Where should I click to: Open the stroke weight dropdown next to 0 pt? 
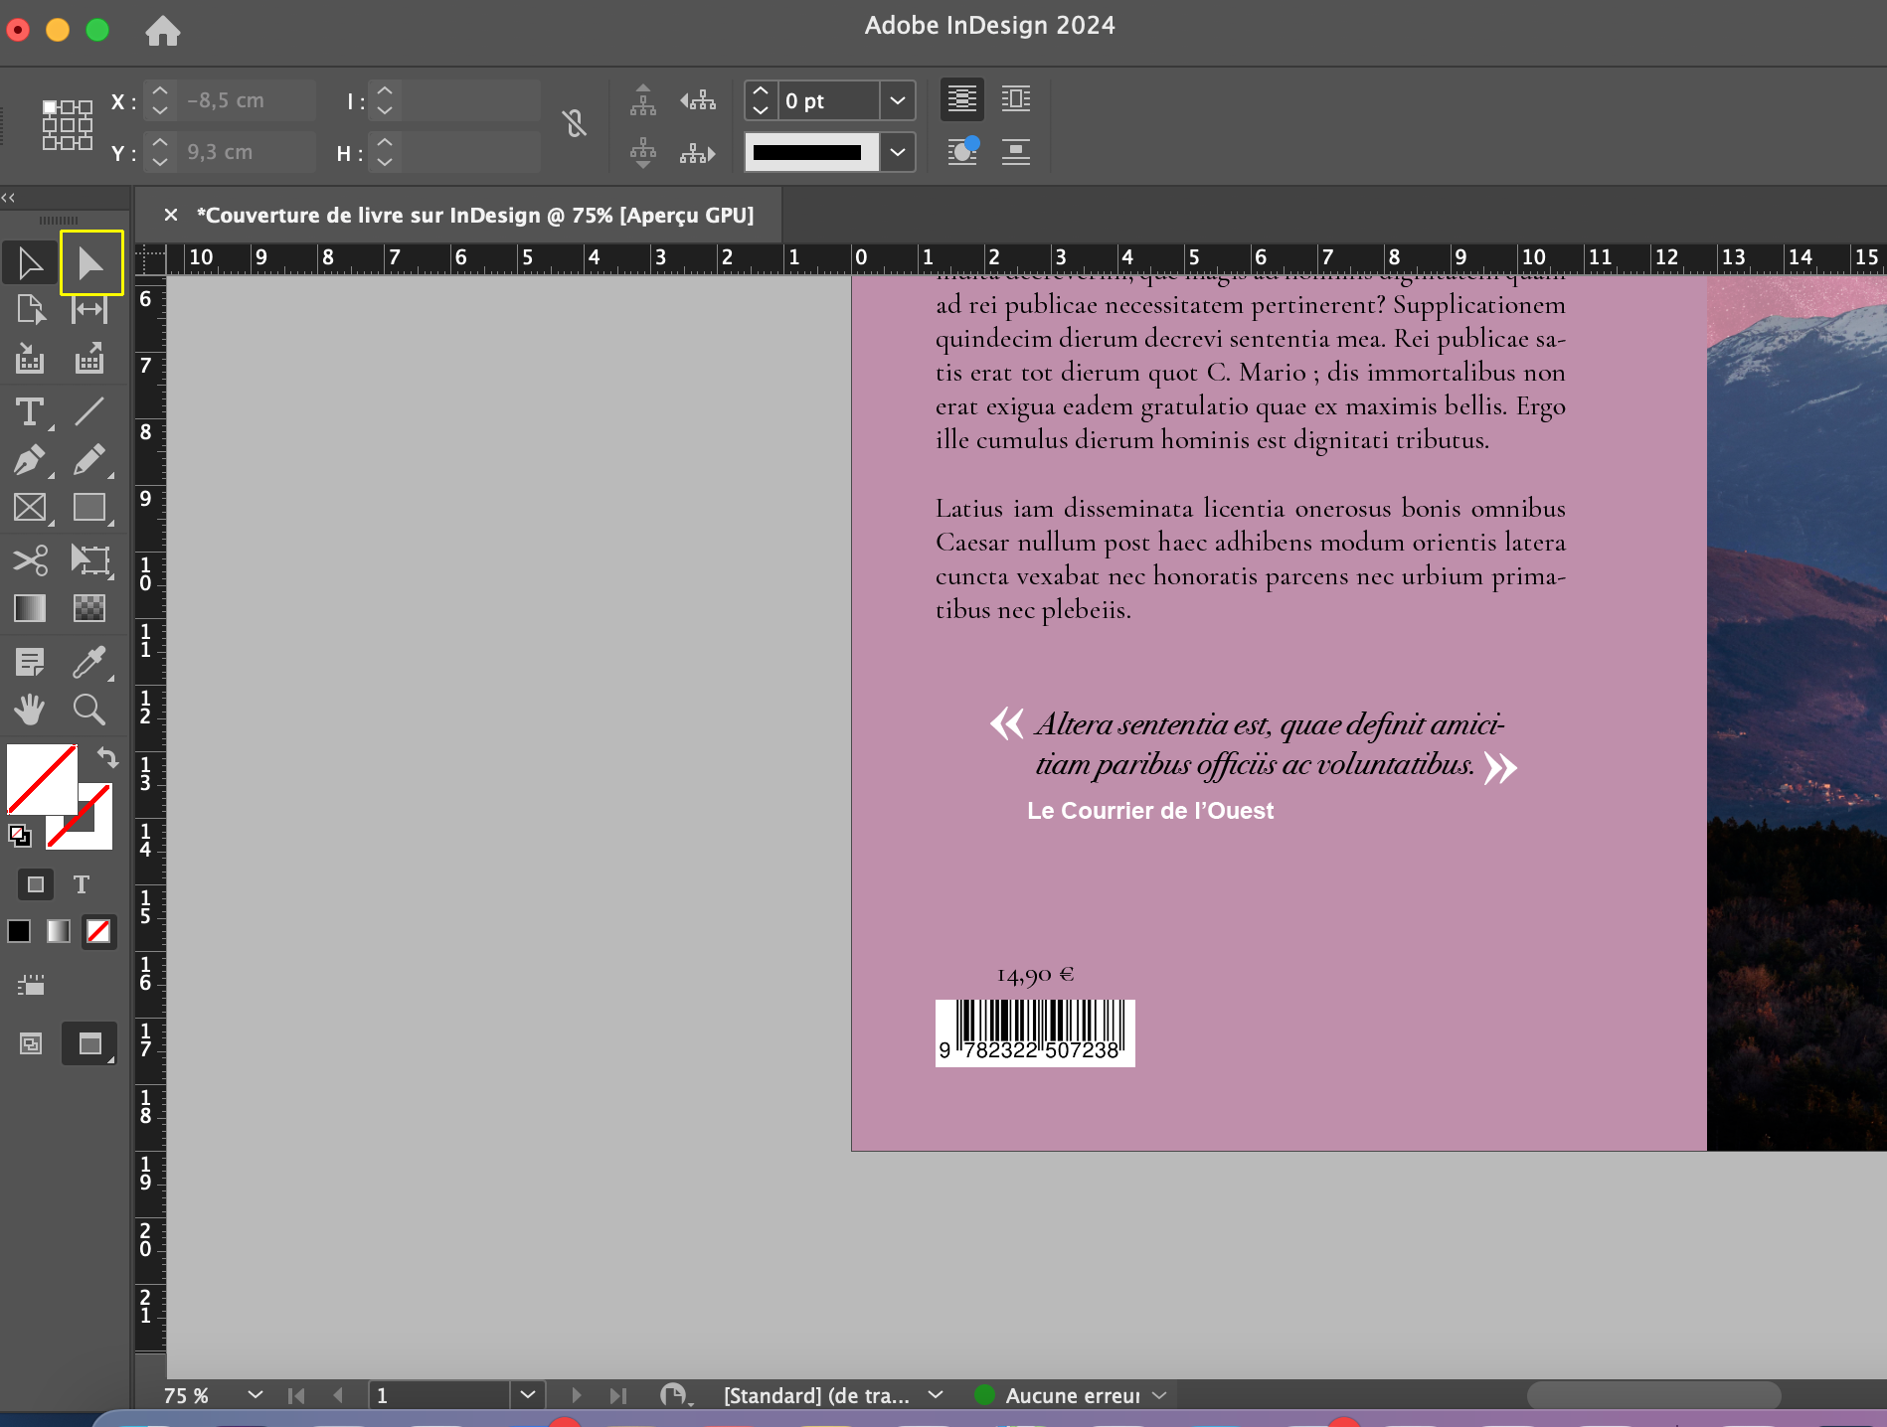coord(897,100)
